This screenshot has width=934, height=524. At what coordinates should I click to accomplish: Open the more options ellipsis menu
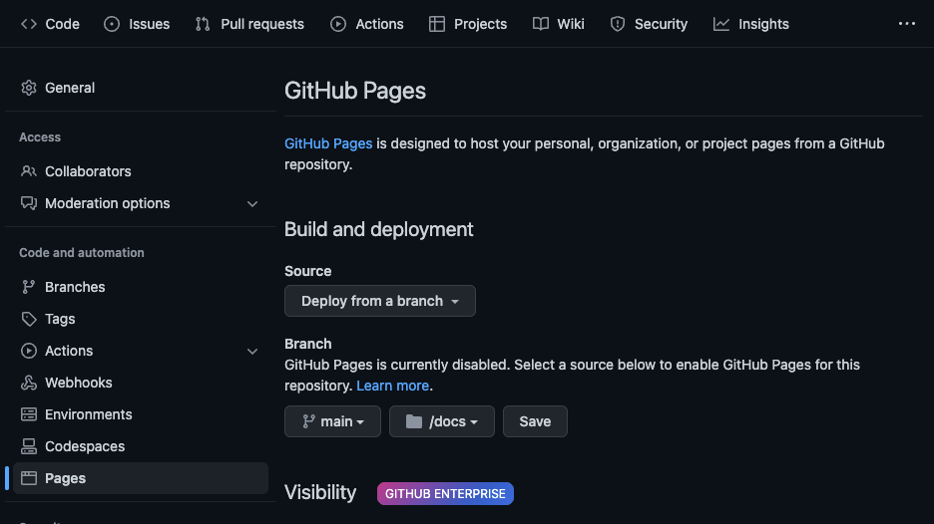tap(907, 24)
